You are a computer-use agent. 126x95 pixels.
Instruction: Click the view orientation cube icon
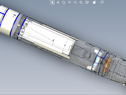[x=102, y=2]
